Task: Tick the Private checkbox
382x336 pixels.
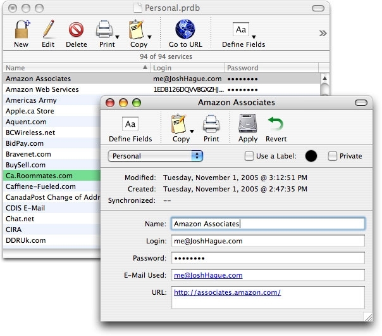Action: coord(333,156)
